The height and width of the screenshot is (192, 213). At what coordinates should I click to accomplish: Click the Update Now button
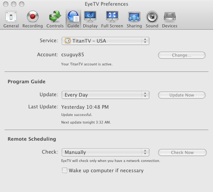coord(182,95)
